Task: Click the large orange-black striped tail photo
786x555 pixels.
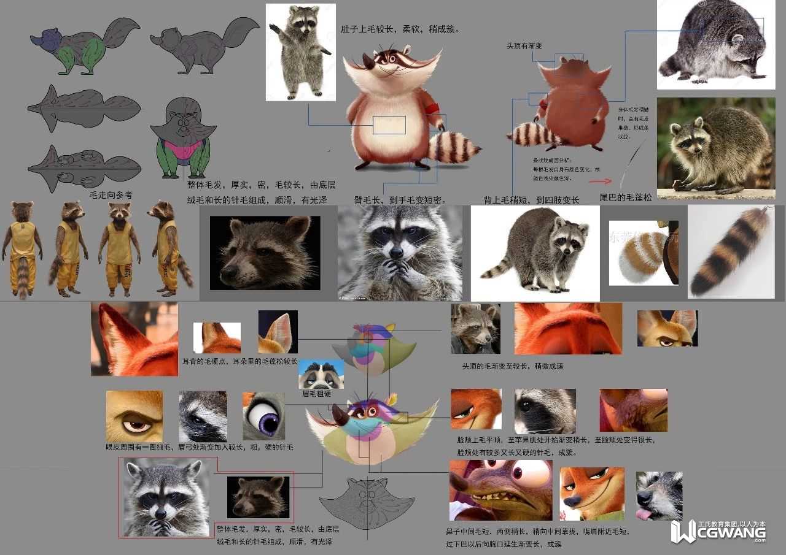Action: coord(732,252)
